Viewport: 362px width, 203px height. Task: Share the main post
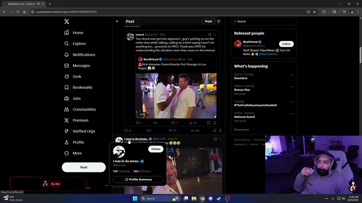click(x=220, y=131)
